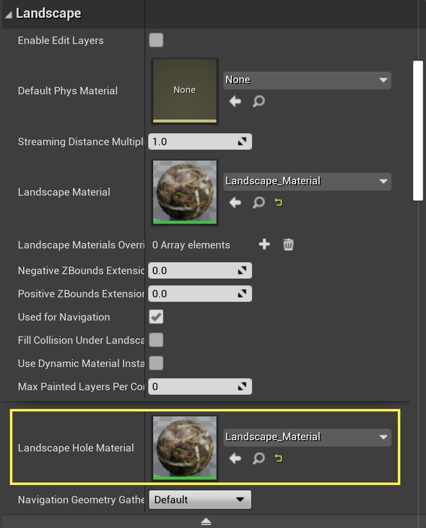Browse to Landscape_Material in Content Browser

click(258, 202)
